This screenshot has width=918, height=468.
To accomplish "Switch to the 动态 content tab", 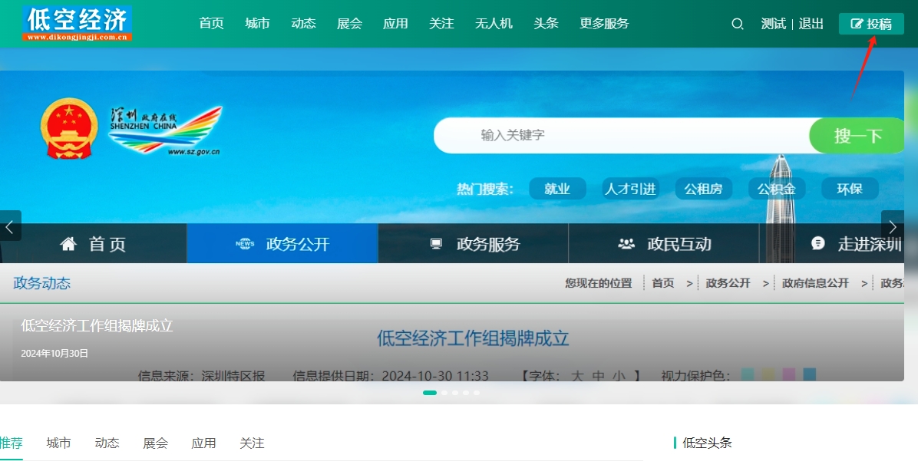I will [107, 443].
